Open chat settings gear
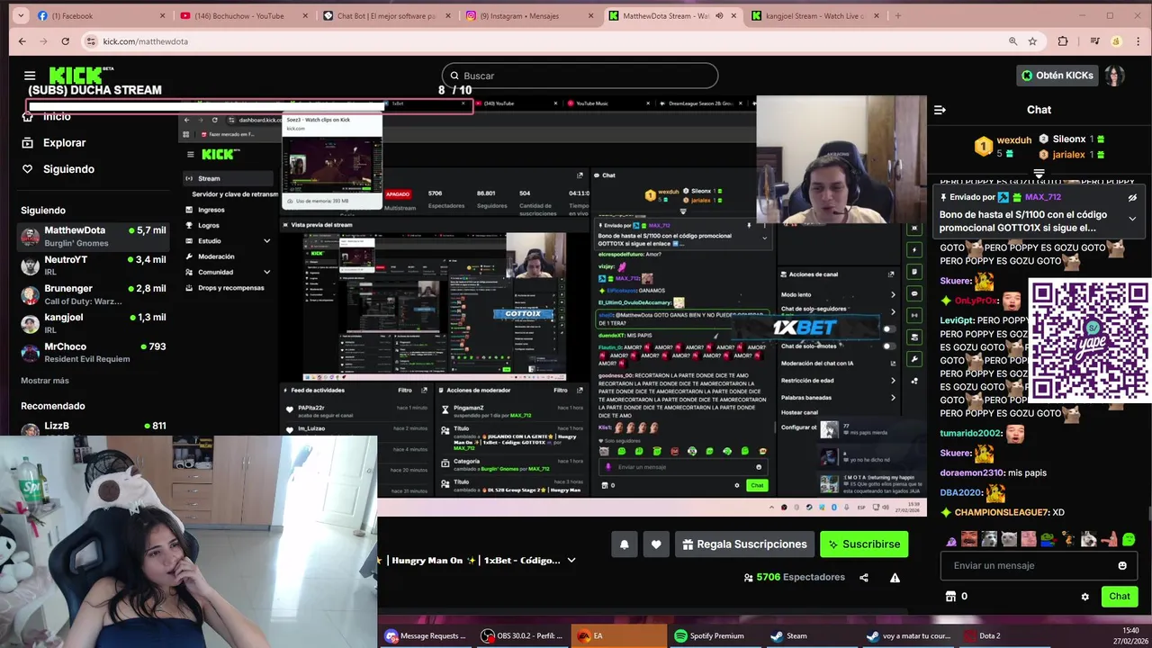 coord(1084,596)
